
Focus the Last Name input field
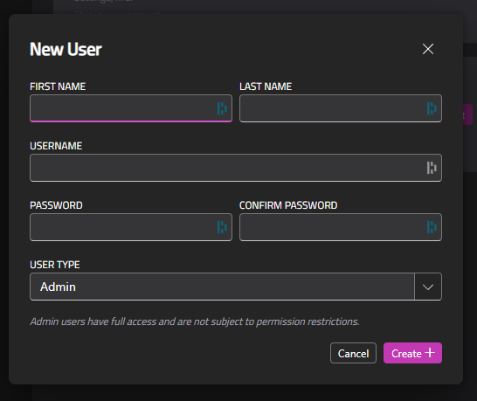(x=341, y=108)
